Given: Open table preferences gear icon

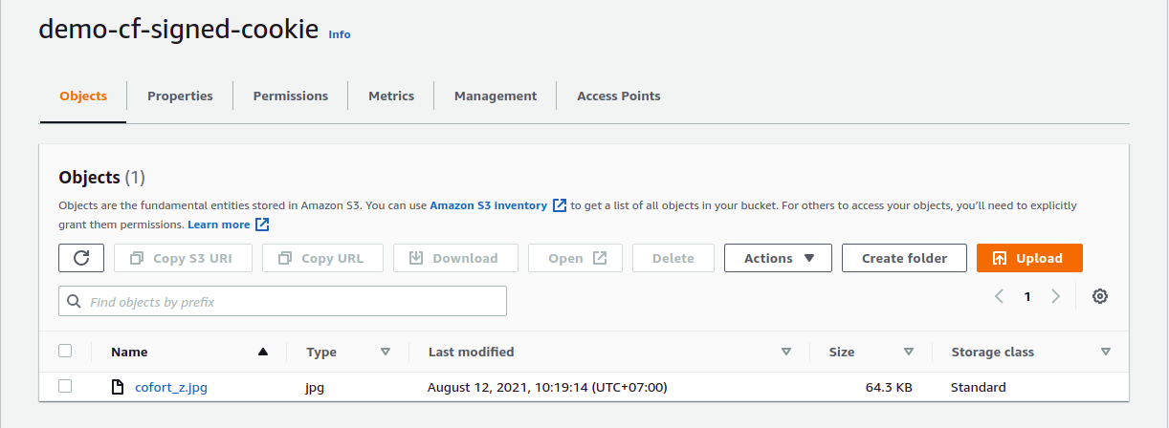Looking at the screenshot, I should click(x=1100, y=296).
